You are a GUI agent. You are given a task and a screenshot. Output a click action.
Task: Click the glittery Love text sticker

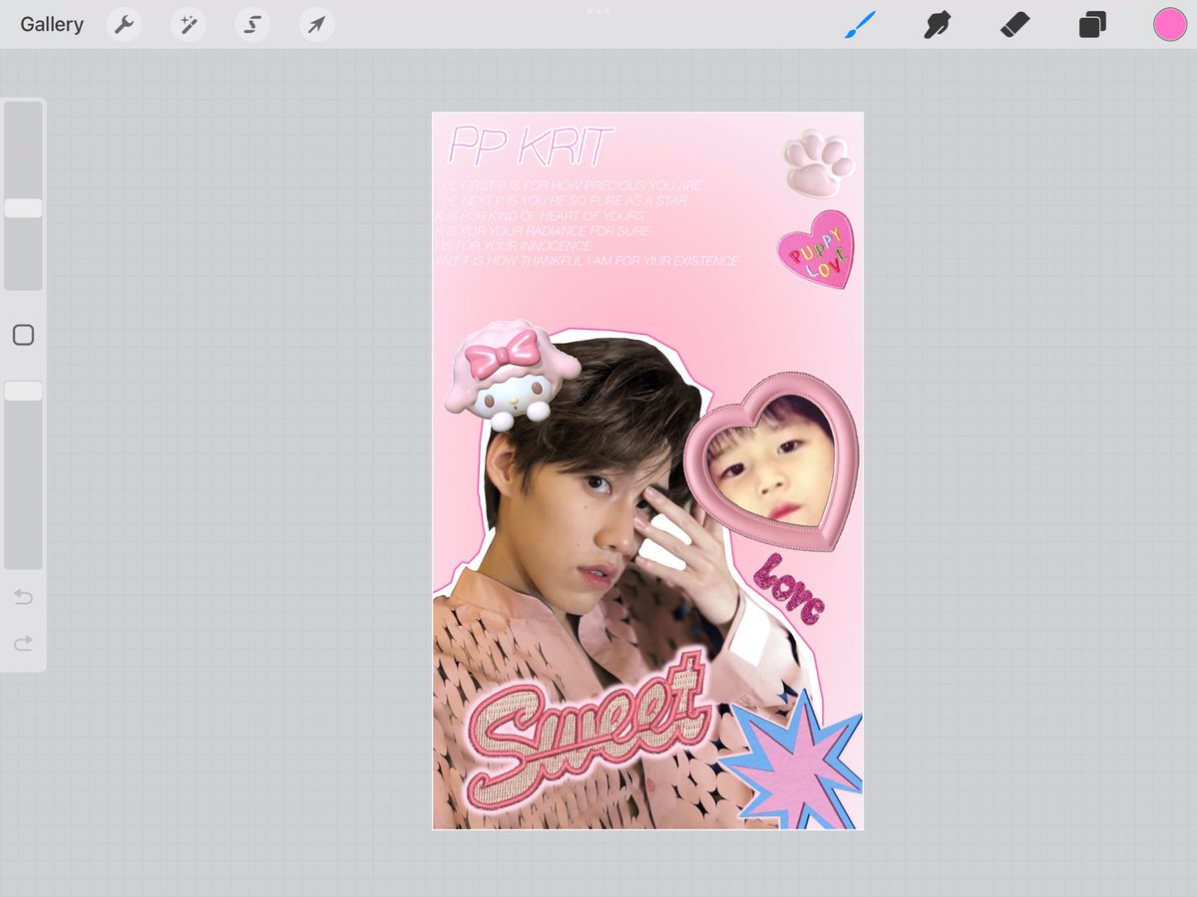(x=788, y=588)
